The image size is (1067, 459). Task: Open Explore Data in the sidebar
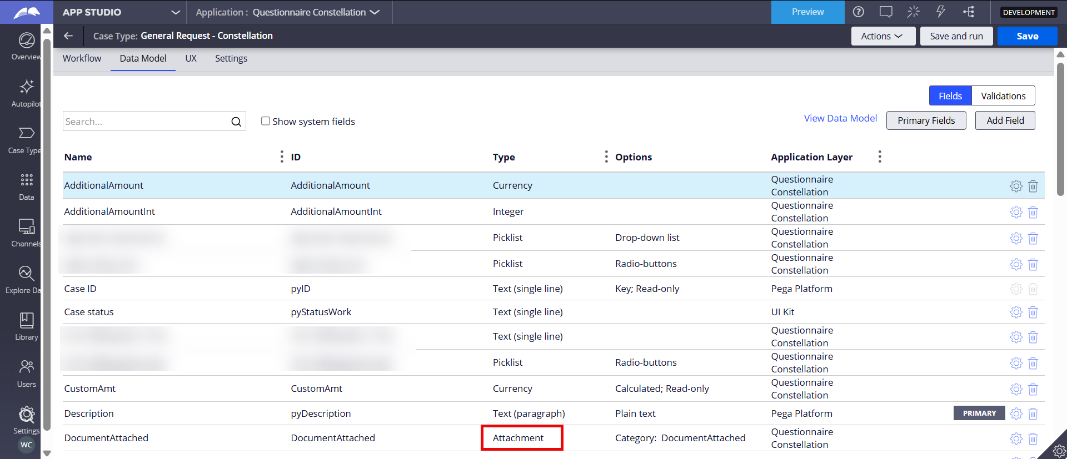(x=26, y=273)
